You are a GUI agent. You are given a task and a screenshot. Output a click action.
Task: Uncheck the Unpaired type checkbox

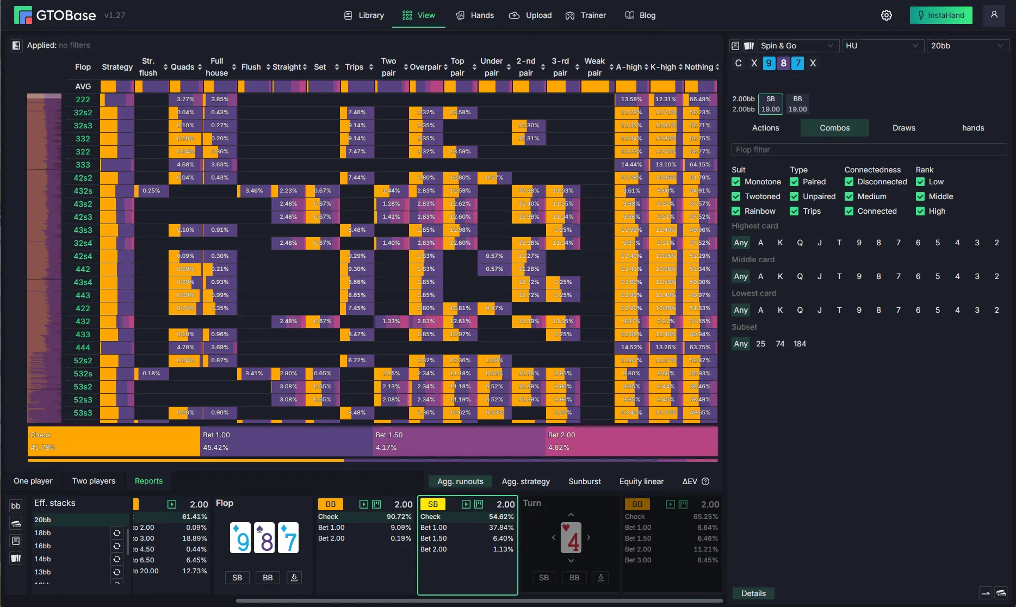point(794,196)
